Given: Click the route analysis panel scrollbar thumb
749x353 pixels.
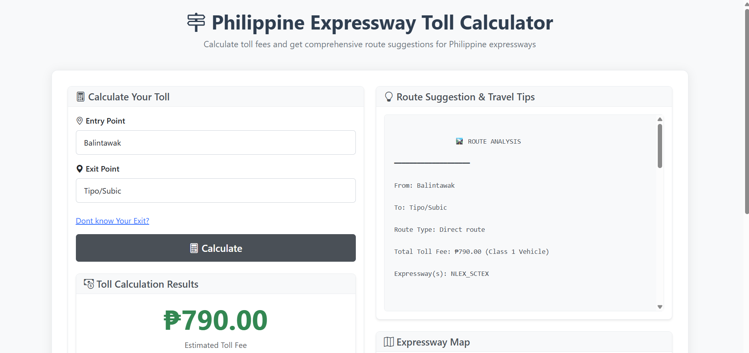Looking at the screenshot, I should click(660, 146).
